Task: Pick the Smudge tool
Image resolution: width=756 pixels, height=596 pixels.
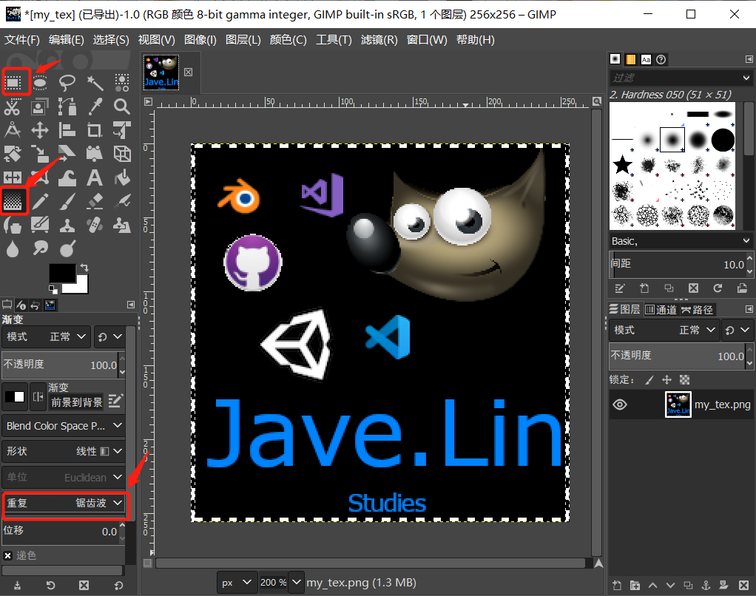Action: (40, 248)
